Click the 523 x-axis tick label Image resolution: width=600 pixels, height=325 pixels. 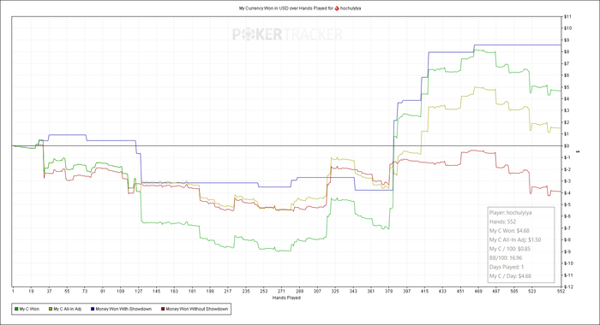point(531,291)
